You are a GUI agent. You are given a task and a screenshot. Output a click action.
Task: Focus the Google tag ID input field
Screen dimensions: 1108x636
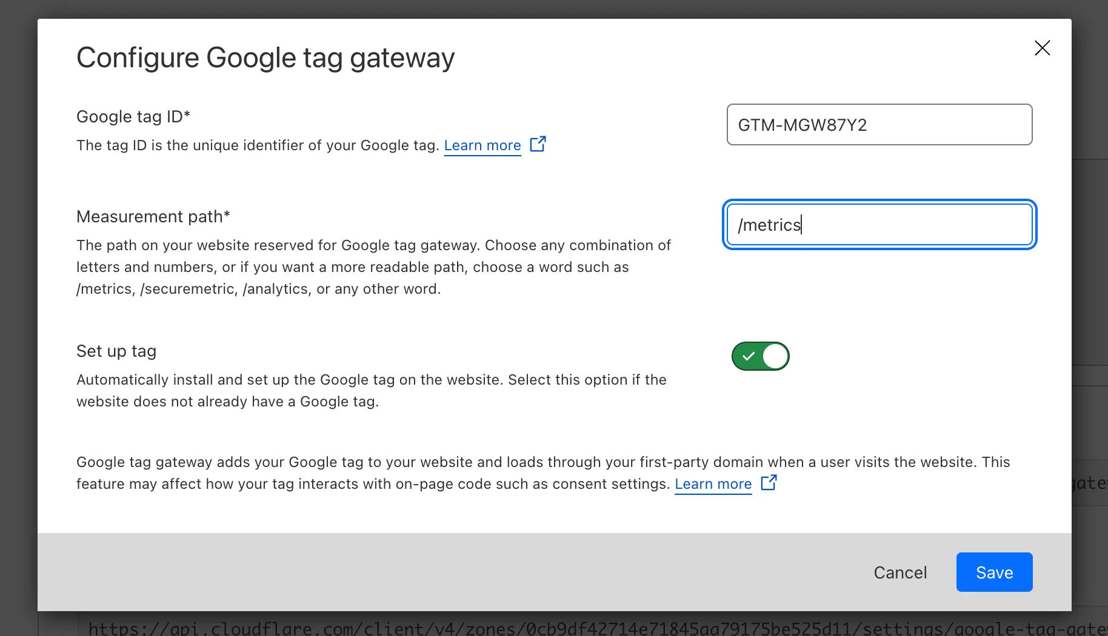tap(879, 125)
